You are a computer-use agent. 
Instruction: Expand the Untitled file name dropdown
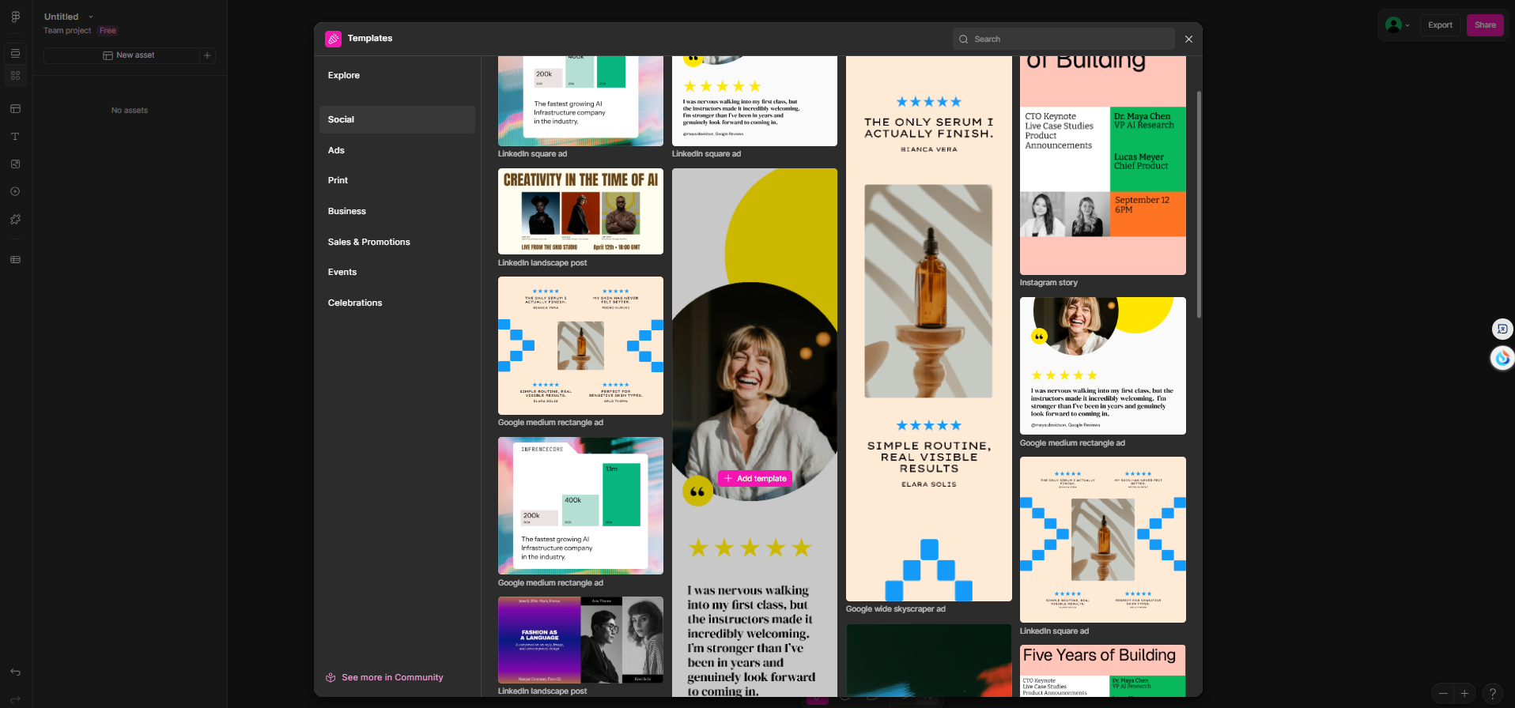pyautogui.click(x=91, y=17)
